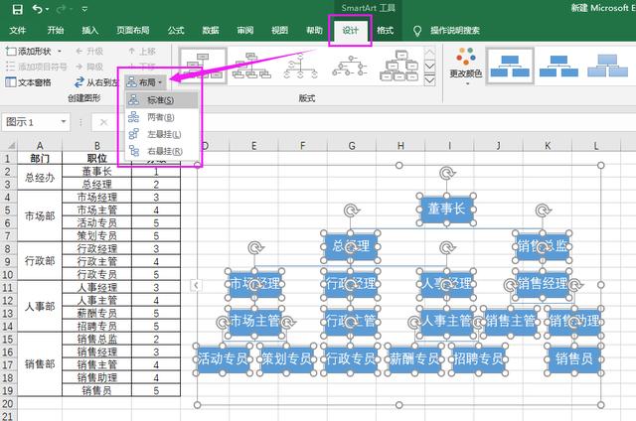Move down one row in layouts gallery
636x421 pixels.
(x=429, y=67)
